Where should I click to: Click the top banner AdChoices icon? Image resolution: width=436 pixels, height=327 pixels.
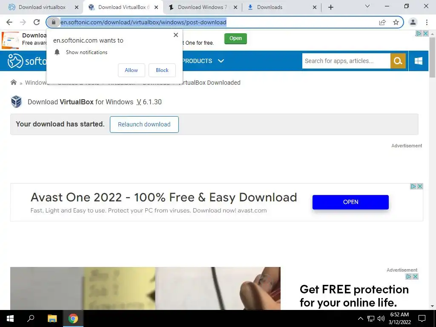pos(419,33)
